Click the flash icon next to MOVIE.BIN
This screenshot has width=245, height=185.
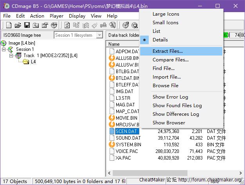[112, 118]
